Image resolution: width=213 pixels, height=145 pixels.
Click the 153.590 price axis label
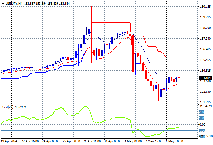tap(206, 81)
